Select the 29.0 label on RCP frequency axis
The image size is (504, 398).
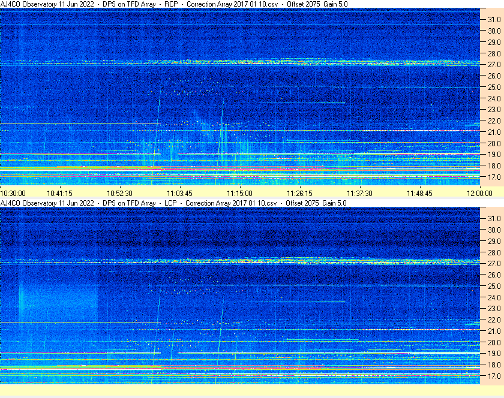pos(494,42)
